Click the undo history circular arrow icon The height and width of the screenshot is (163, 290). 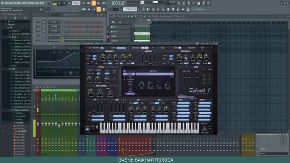[179, 3]
